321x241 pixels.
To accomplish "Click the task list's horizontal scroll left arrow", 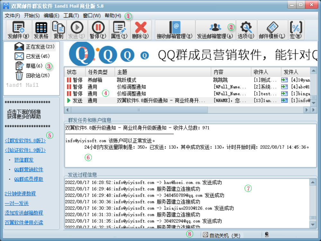I will pyautogui.click(x=67, y=110).
